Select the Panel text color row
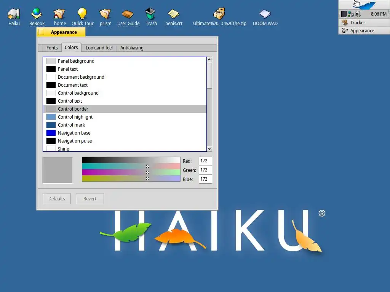The image size is (390, 292). (x=125, y=69)
